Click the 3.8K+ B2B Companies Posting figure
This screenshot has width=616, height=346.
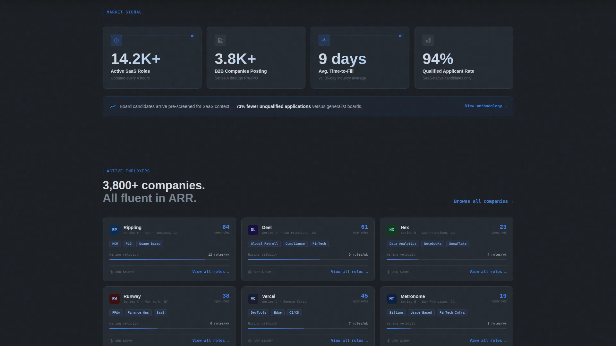click(x=235, y=59)
